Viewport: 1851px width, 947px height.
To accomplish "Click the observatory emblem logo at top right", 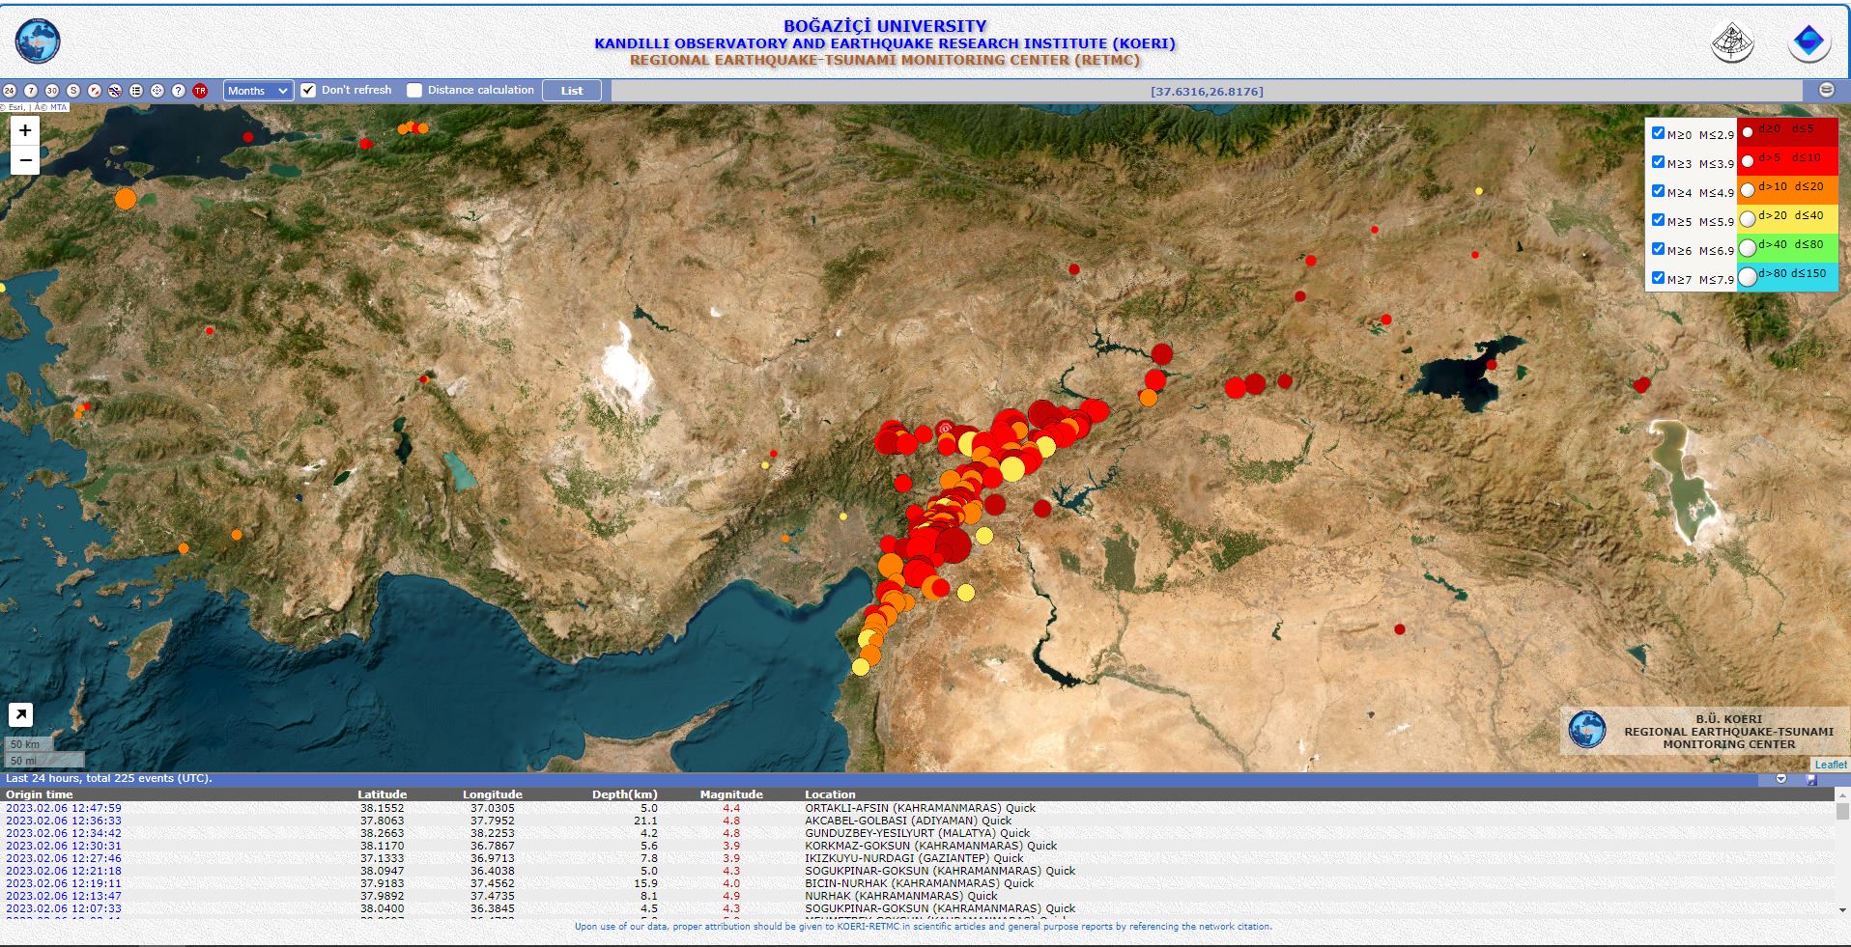I will pyautogui.click(x=1732, y=43).
